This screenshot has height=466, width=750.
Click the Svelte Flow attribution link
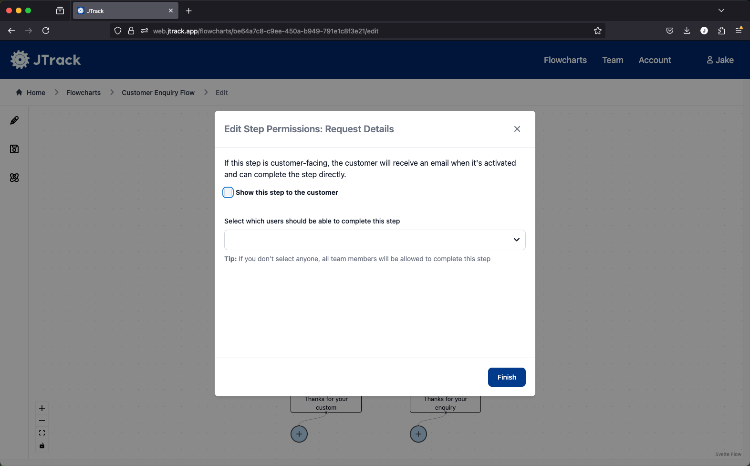tap(728, 454)
